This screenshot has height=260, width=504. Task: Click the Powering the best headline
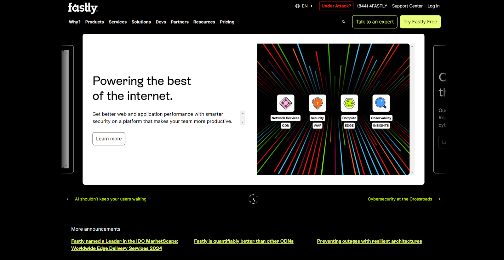pyautogui.click(x=142, y=88)
